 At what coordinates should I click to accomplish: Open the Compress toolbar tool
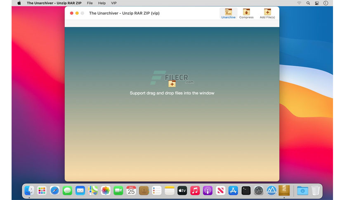click(246, 14)
